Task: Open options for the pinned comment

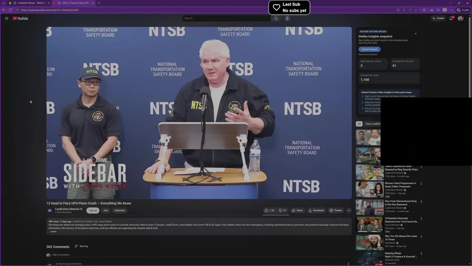Action: 348,264
